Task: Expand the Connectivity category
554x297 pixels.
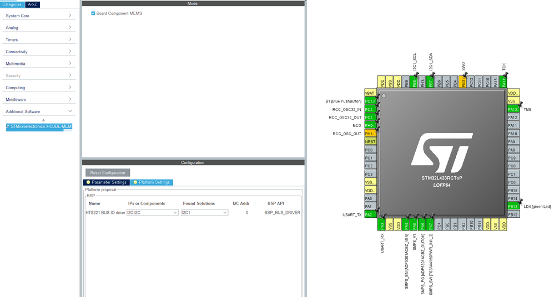Action: click(x=39, y=52)
